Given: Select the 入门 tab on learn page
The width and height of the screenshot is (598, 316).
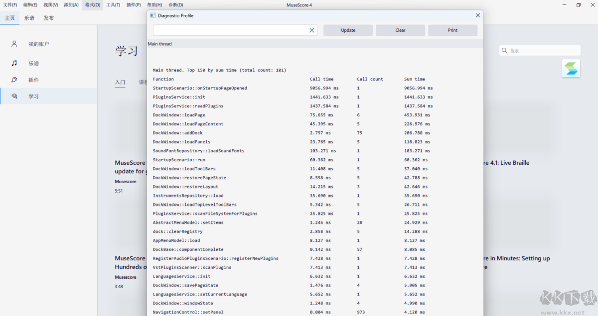Looking at the screenshot, I should coord(120,82).
